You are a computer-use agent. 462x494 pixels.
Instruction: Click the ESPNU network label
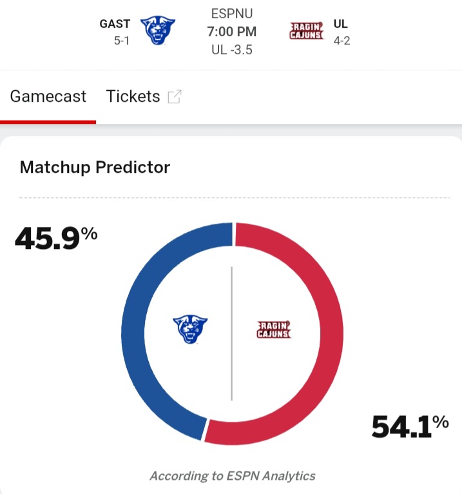[x=232, y=14]
